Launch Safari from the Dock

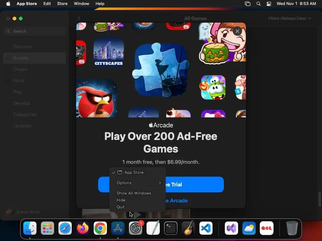(x=65, y=228)
